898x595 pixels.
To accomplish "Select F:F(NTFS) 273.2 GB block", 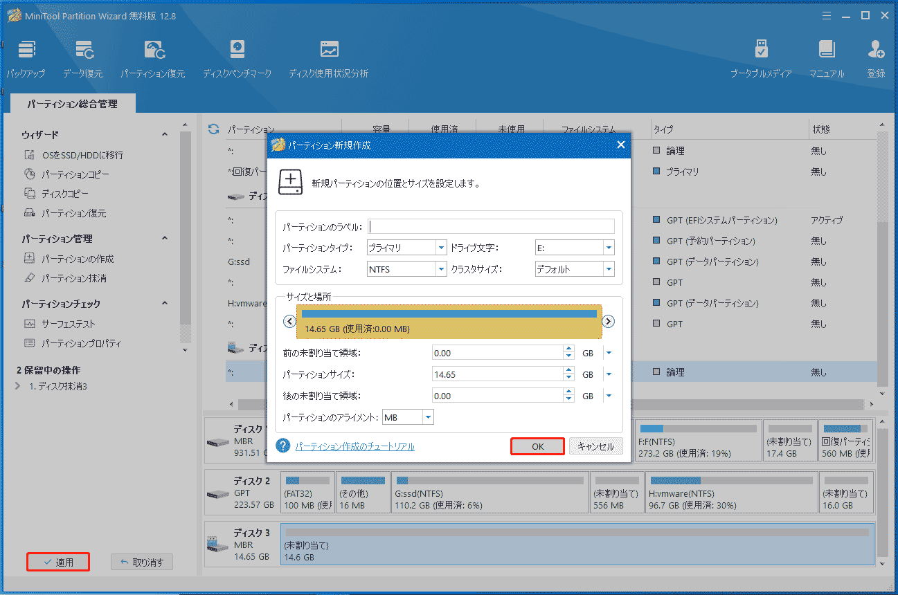I will [x=699, y=441].
